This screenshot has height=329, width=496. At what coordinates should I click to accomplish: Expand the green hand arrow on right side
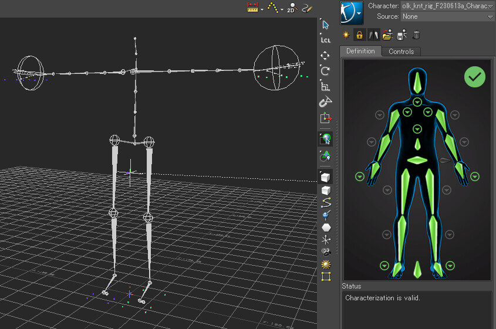[475, 177]
